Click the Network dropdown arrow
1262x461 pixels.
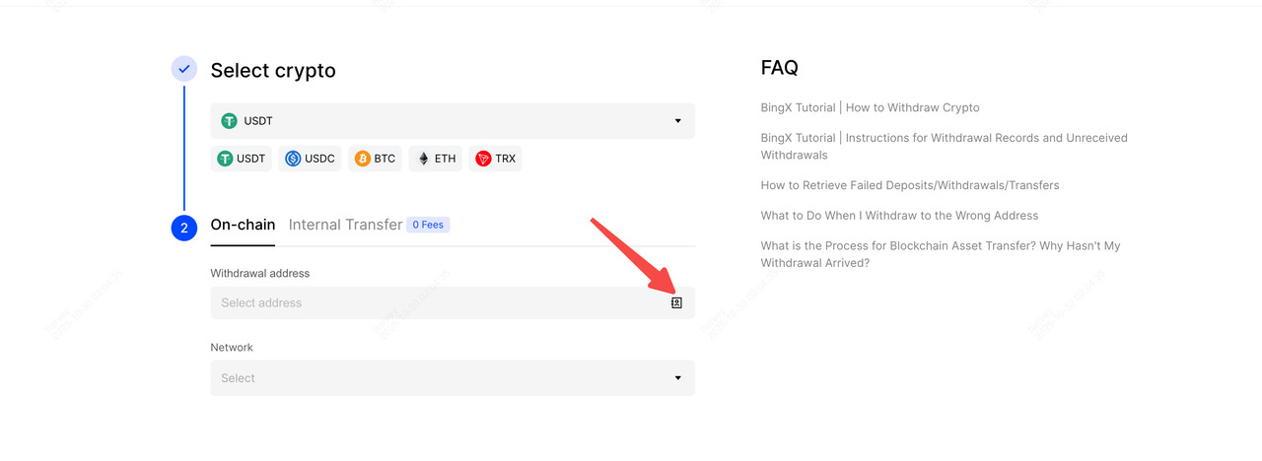tap(677, 378)
